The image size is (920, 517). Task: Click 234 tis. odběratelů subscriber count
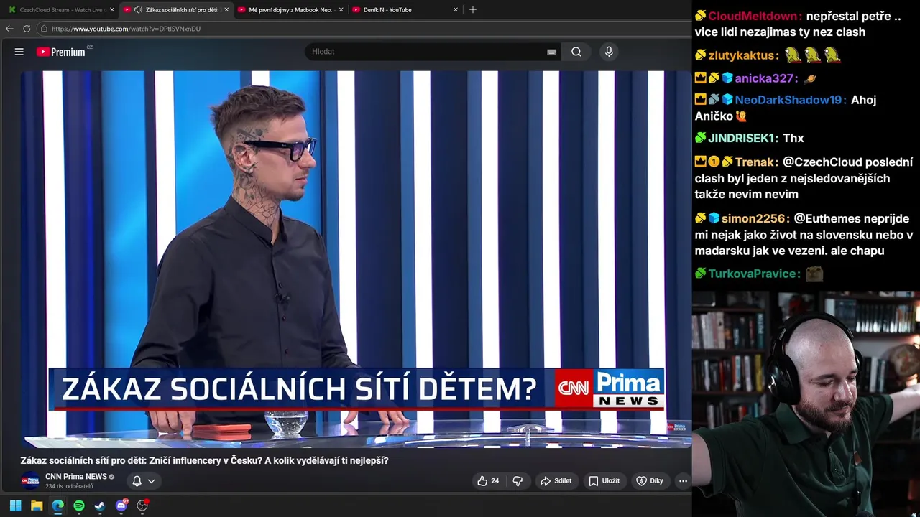click(x=69, y=487)
